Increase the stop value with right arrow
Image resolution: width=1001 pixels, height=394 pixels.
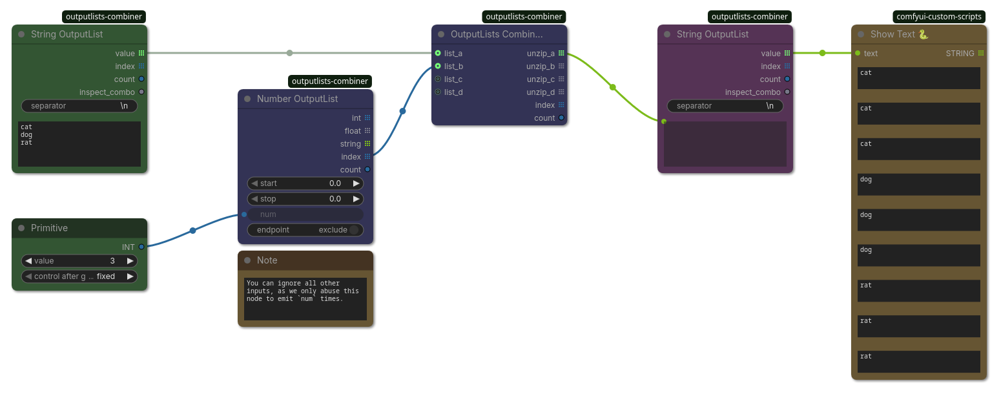(x=356, y=199)
